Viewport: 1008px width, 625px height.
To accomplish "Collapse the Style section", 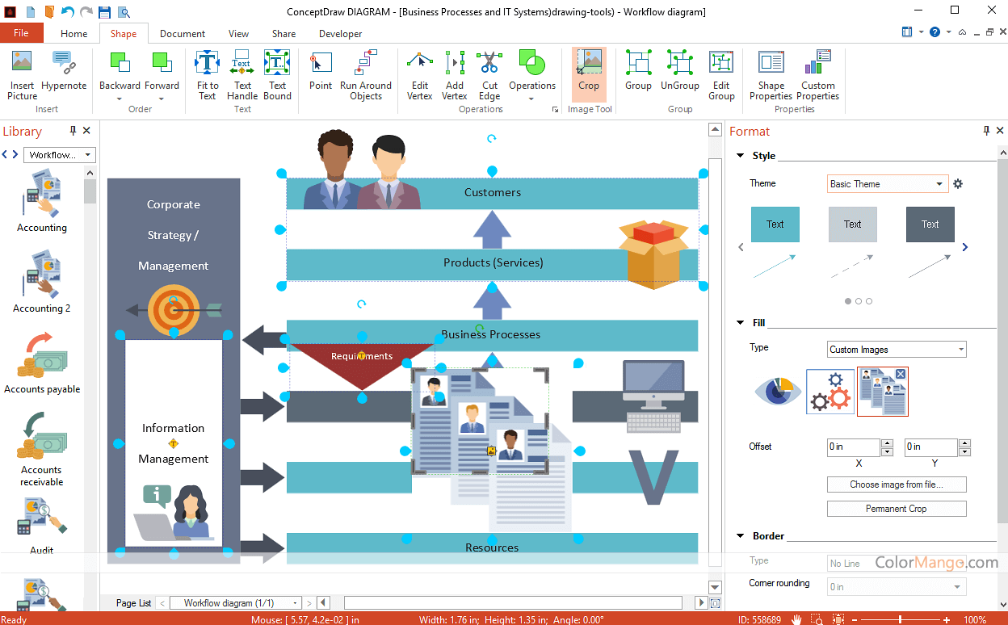I will coord(740,155).
